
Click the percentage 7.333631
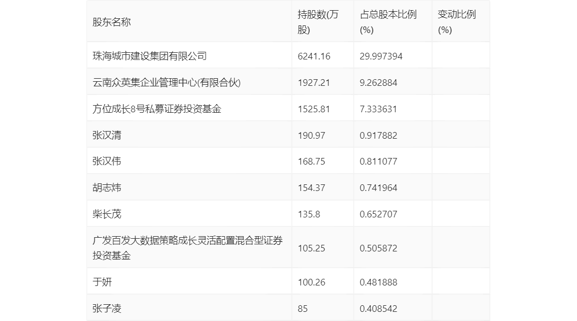click(x=378, y=109)
